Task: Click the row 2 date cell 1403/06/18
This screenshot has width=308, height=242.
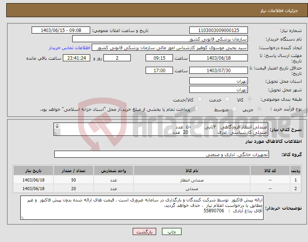Action: pyautogui.click(x=34, y=189)
